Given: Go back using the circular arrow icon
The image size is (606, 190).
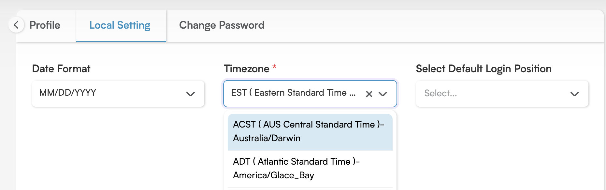Looking at the screenshot, I should [16, 25].
